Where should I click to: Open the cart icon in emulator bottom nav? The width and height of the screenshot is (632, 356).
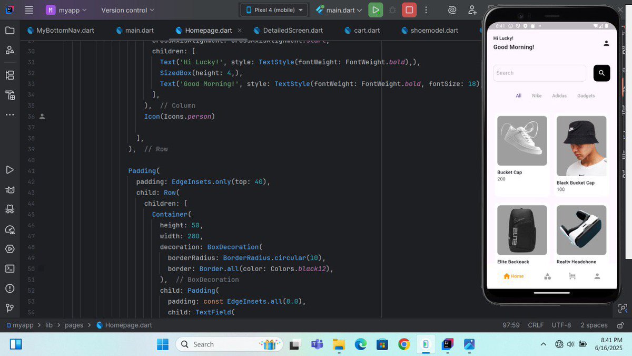click(572, 276)
